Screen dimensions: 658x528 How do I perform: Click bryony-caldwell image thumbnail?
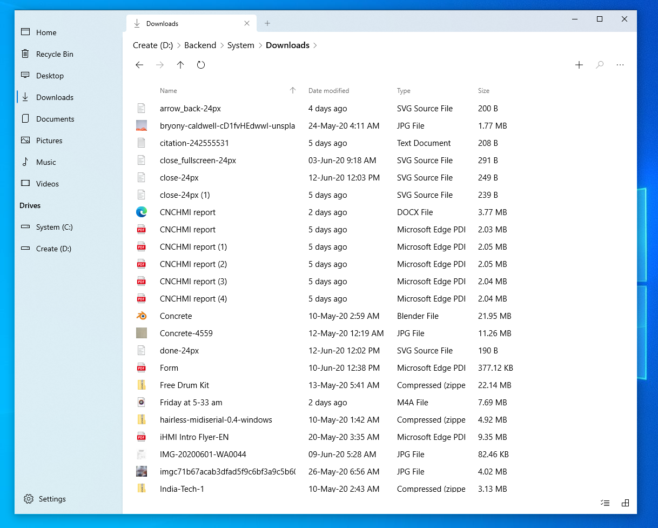coord(142,126)
